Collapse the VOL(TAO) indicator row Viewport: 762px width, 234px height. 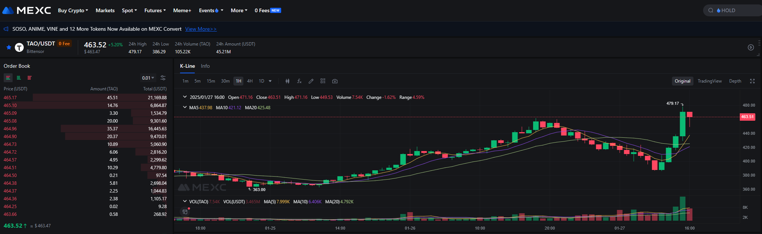[185, 201]
